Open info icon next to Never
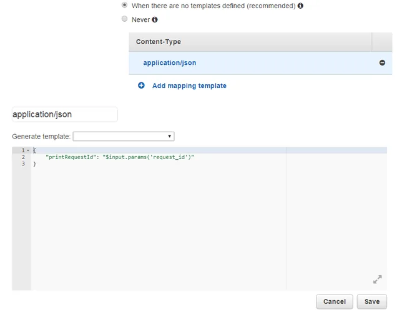The width and height of the screenshot is (412, 312). (155, 20)
